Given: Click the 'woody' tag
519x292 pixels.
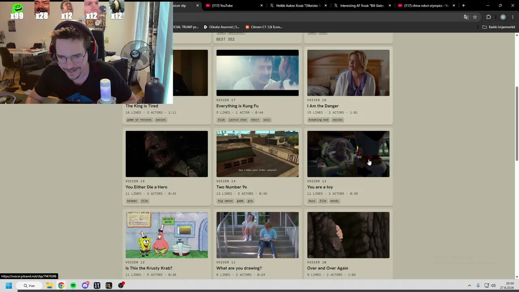Looking at the screenshot, I should click(x=334, y=201).
